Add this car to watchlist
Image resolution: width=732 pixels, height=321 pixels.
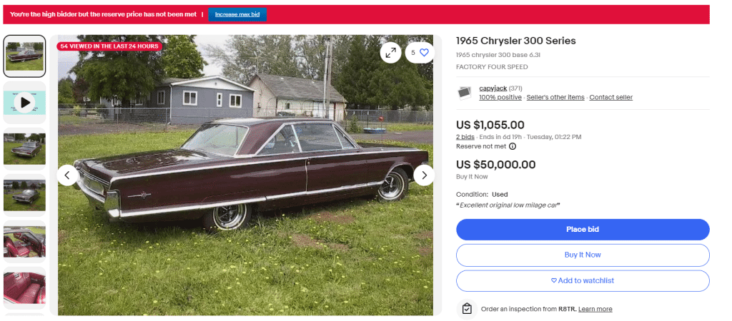coord(583,280)
